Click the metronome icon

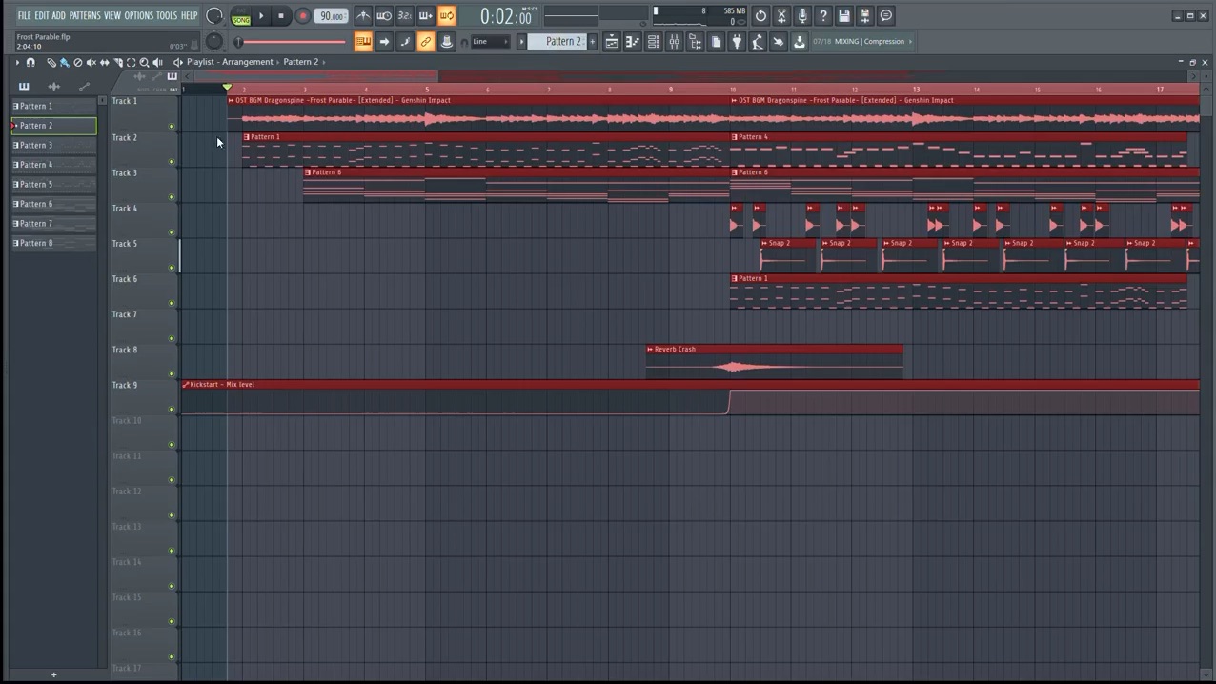pyautogui.click(x=363, y=16)
